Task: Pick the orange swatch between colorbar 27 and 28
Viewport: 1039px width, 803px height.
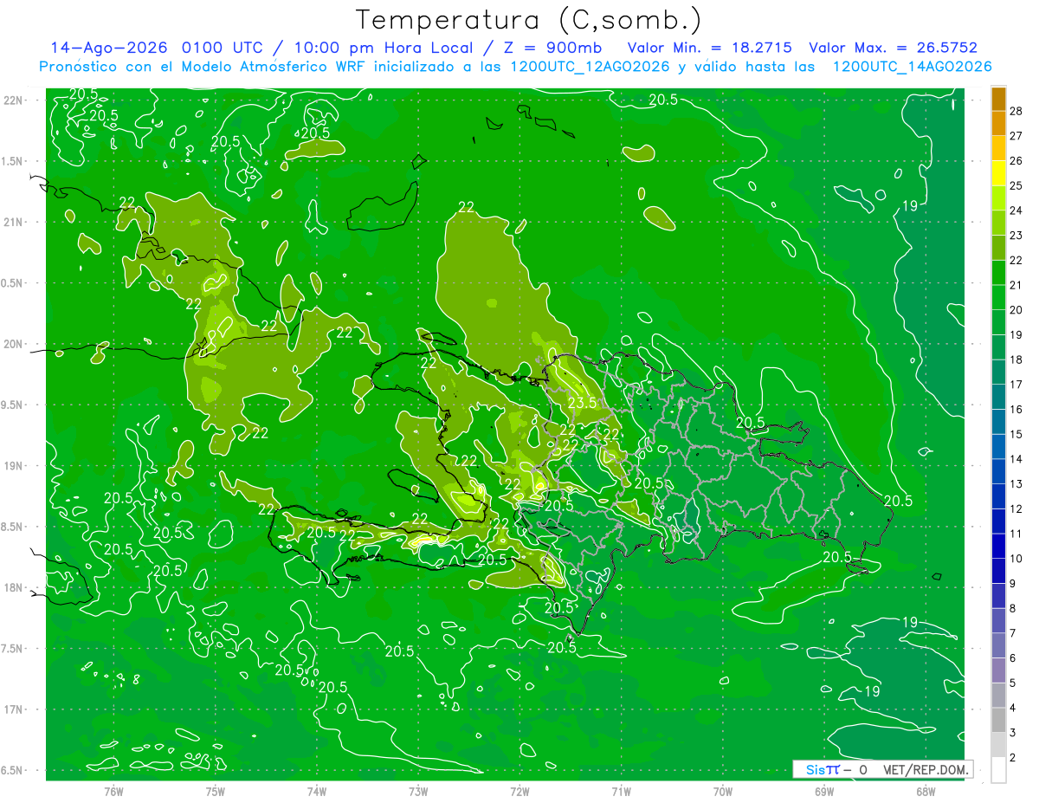Action: coord(998,123)
